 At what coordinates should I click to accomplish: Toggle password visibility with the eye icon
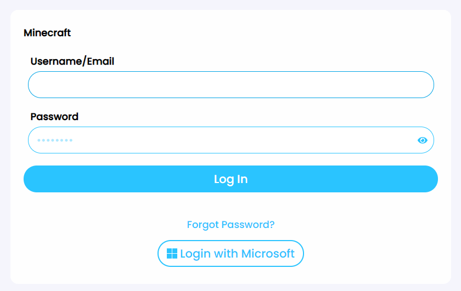coord(422,140)
